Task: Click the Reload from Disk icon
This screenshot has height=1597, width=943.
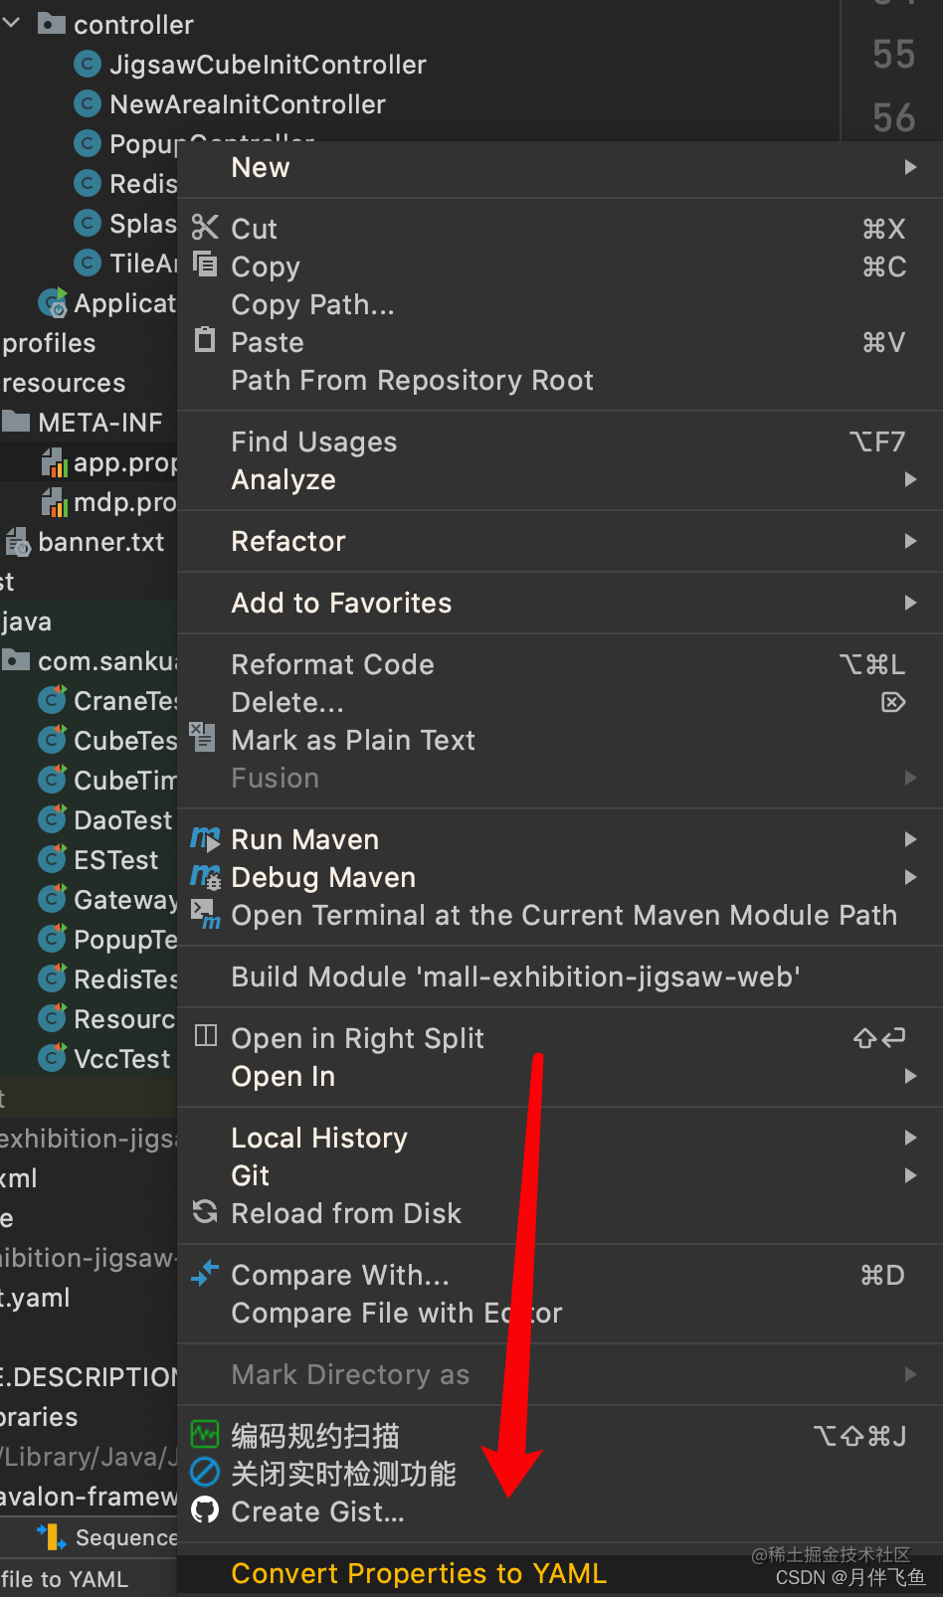Action: (205, 1212)
